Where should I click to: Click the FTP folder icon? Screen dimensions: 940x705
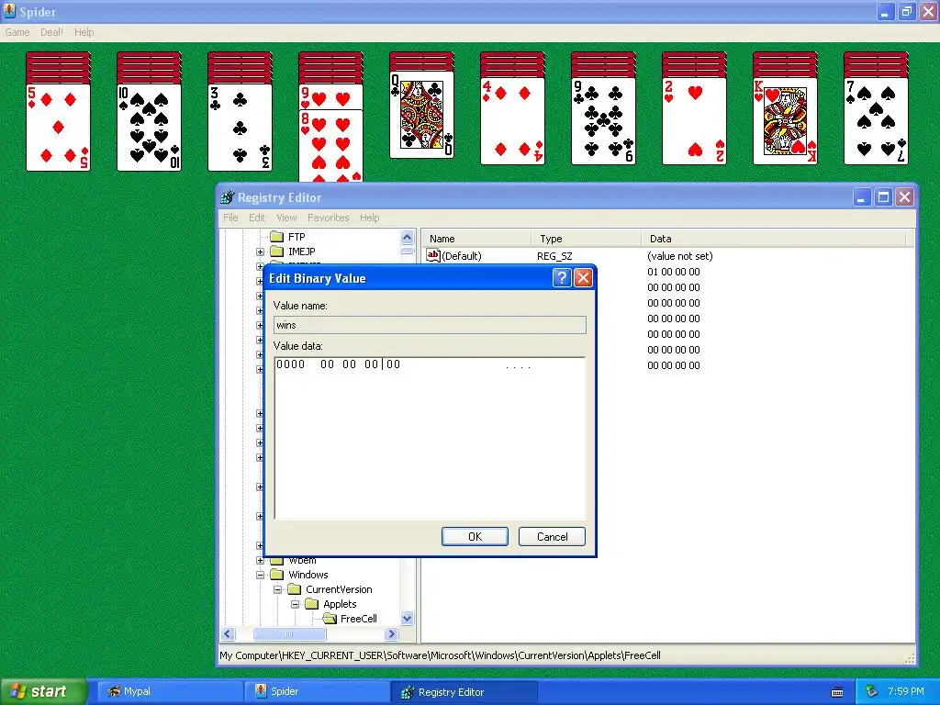(x=276, y=237)
